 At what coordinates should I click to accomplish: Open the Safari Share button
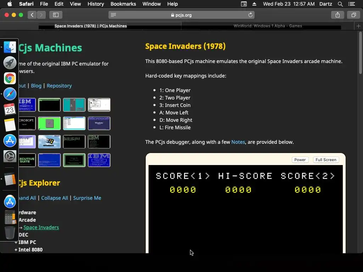pyautogui.click(x=337, y=15)
